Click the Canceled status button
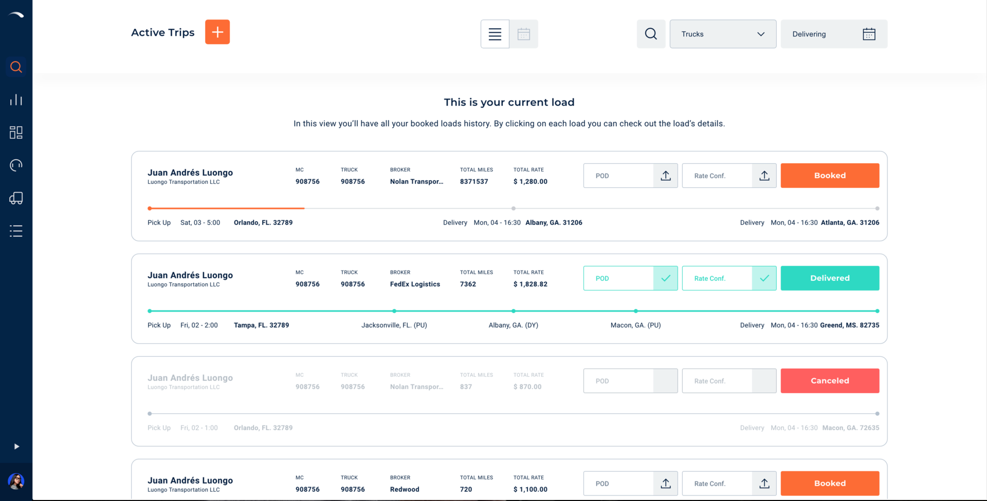This screenshot has height=501, width=987. coord(830,381)
